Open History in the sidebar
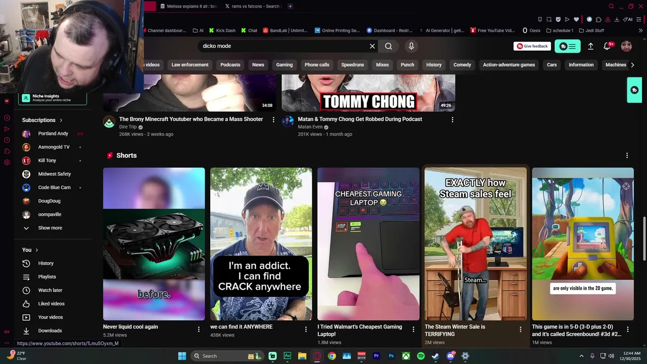The image size is (647, 364). click(45, 263)
